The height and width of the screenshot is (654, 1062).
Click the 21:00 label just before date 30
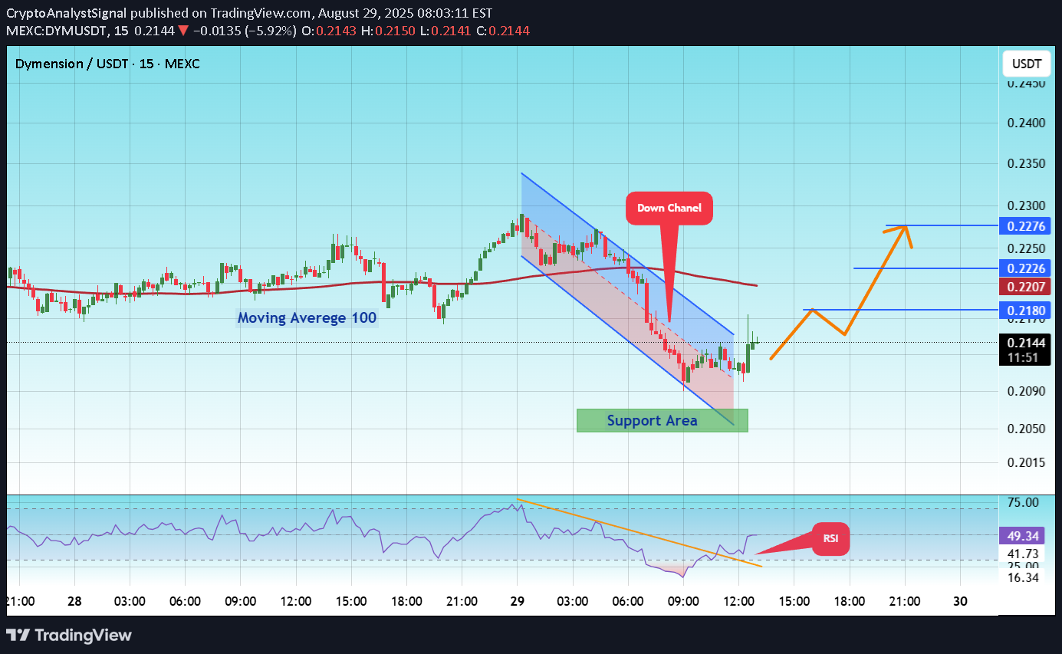point(905,601)
